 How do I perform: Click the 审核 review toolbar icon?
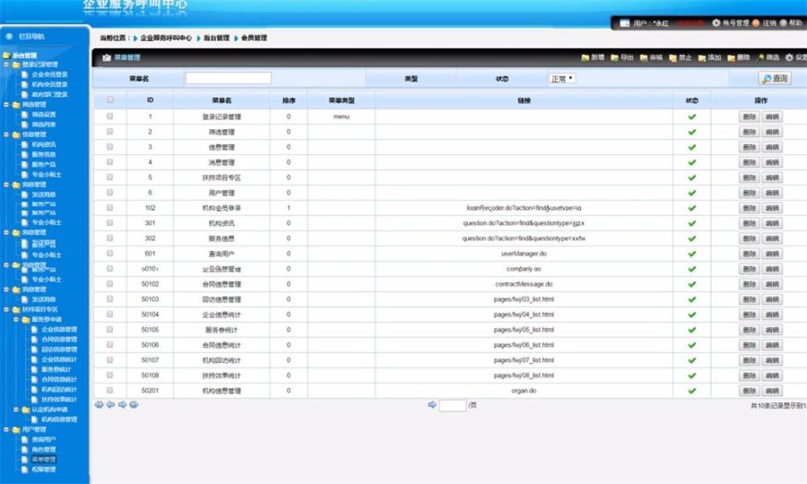643,57
